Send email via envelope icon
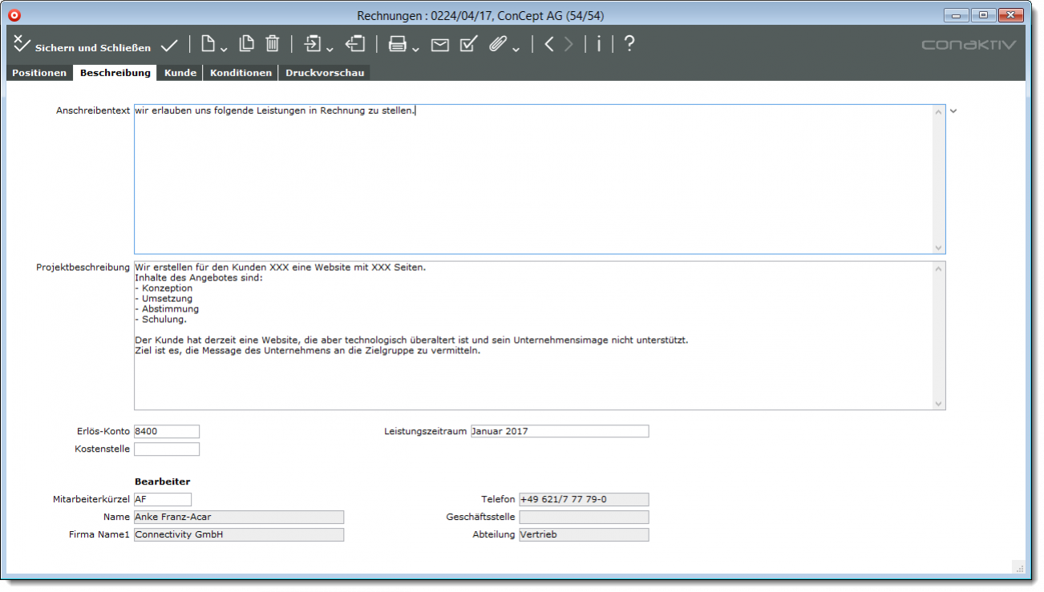 click(440, 46)
